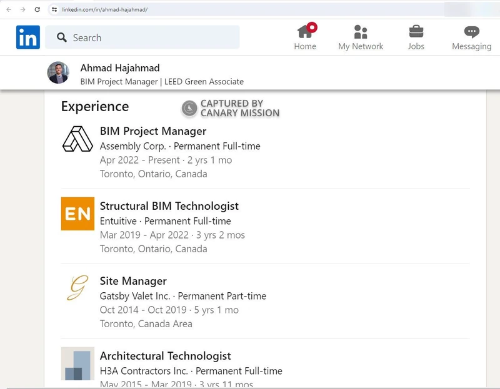Click Ahmad Hajahmad name in header
Screen dimensions: 500x389
click(120, 68)
